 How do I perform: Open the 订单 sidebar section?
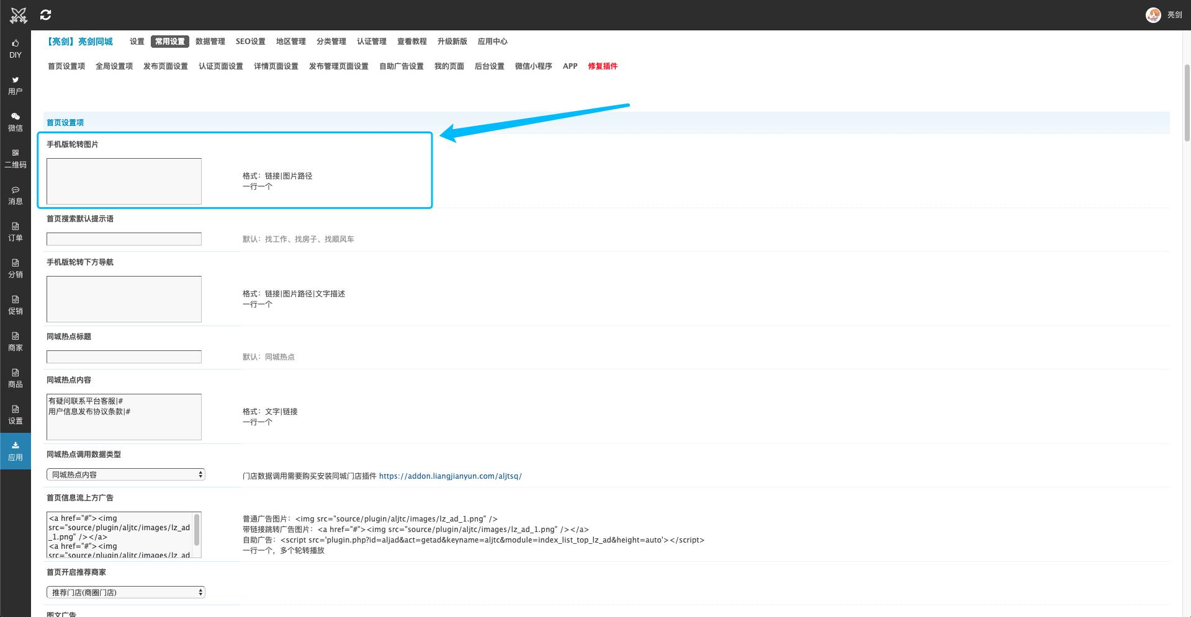pyautogui.click(x=16, y=232)
